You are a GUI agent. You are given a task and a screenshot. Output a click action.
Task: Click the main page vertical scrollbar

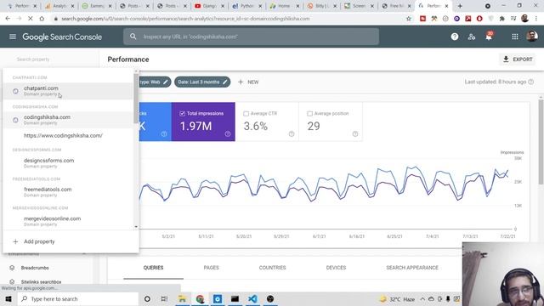point(541,142)
